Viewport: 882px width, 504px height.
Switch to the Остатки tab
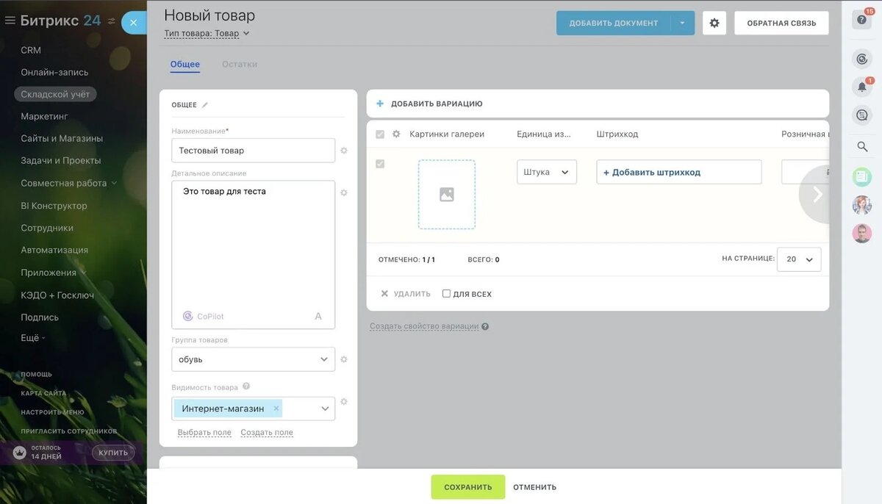point(240,65)
